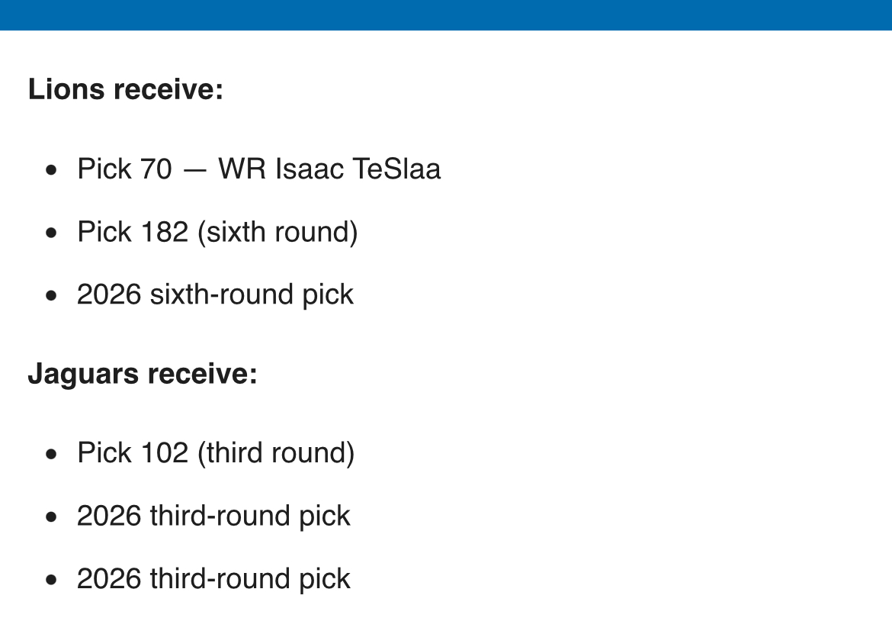Click the "Jaguars receive:" heading
892x634 pixels.
point(143,375)
